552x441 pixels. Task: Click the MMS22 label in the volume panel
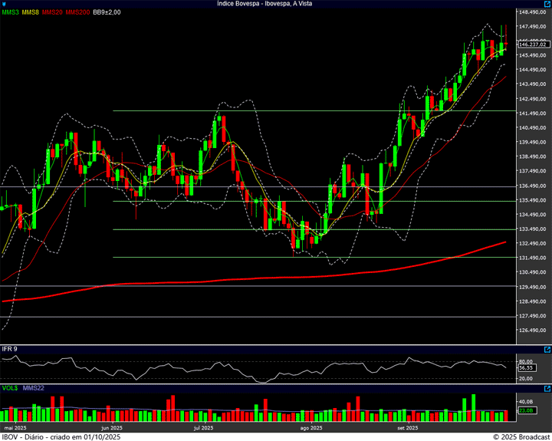pyautogui.click(x=33, y=388)
